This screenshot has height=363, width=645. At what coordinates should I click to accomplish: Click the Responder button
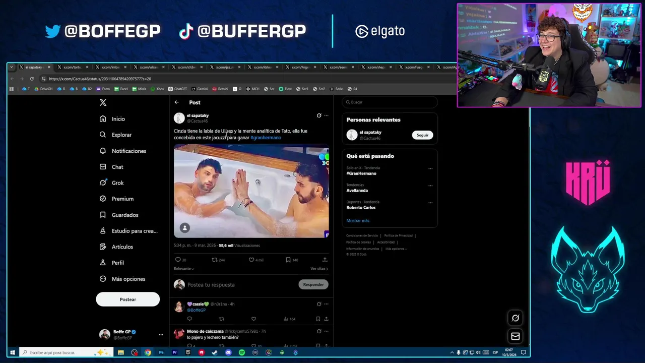(x=313, y=285)
